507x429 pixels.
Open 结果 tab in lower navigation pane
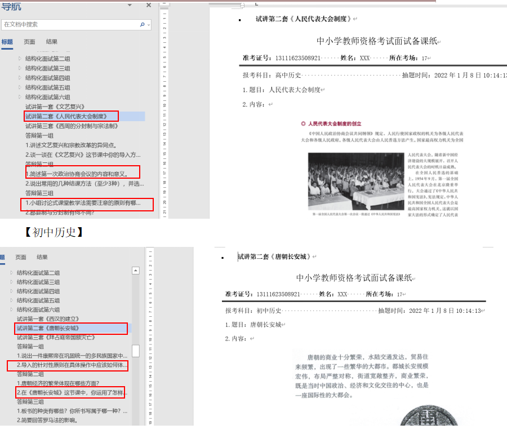click(42, 257)
